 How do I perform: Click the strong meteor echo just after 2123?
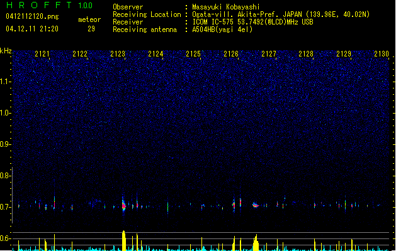click(123, 206)
